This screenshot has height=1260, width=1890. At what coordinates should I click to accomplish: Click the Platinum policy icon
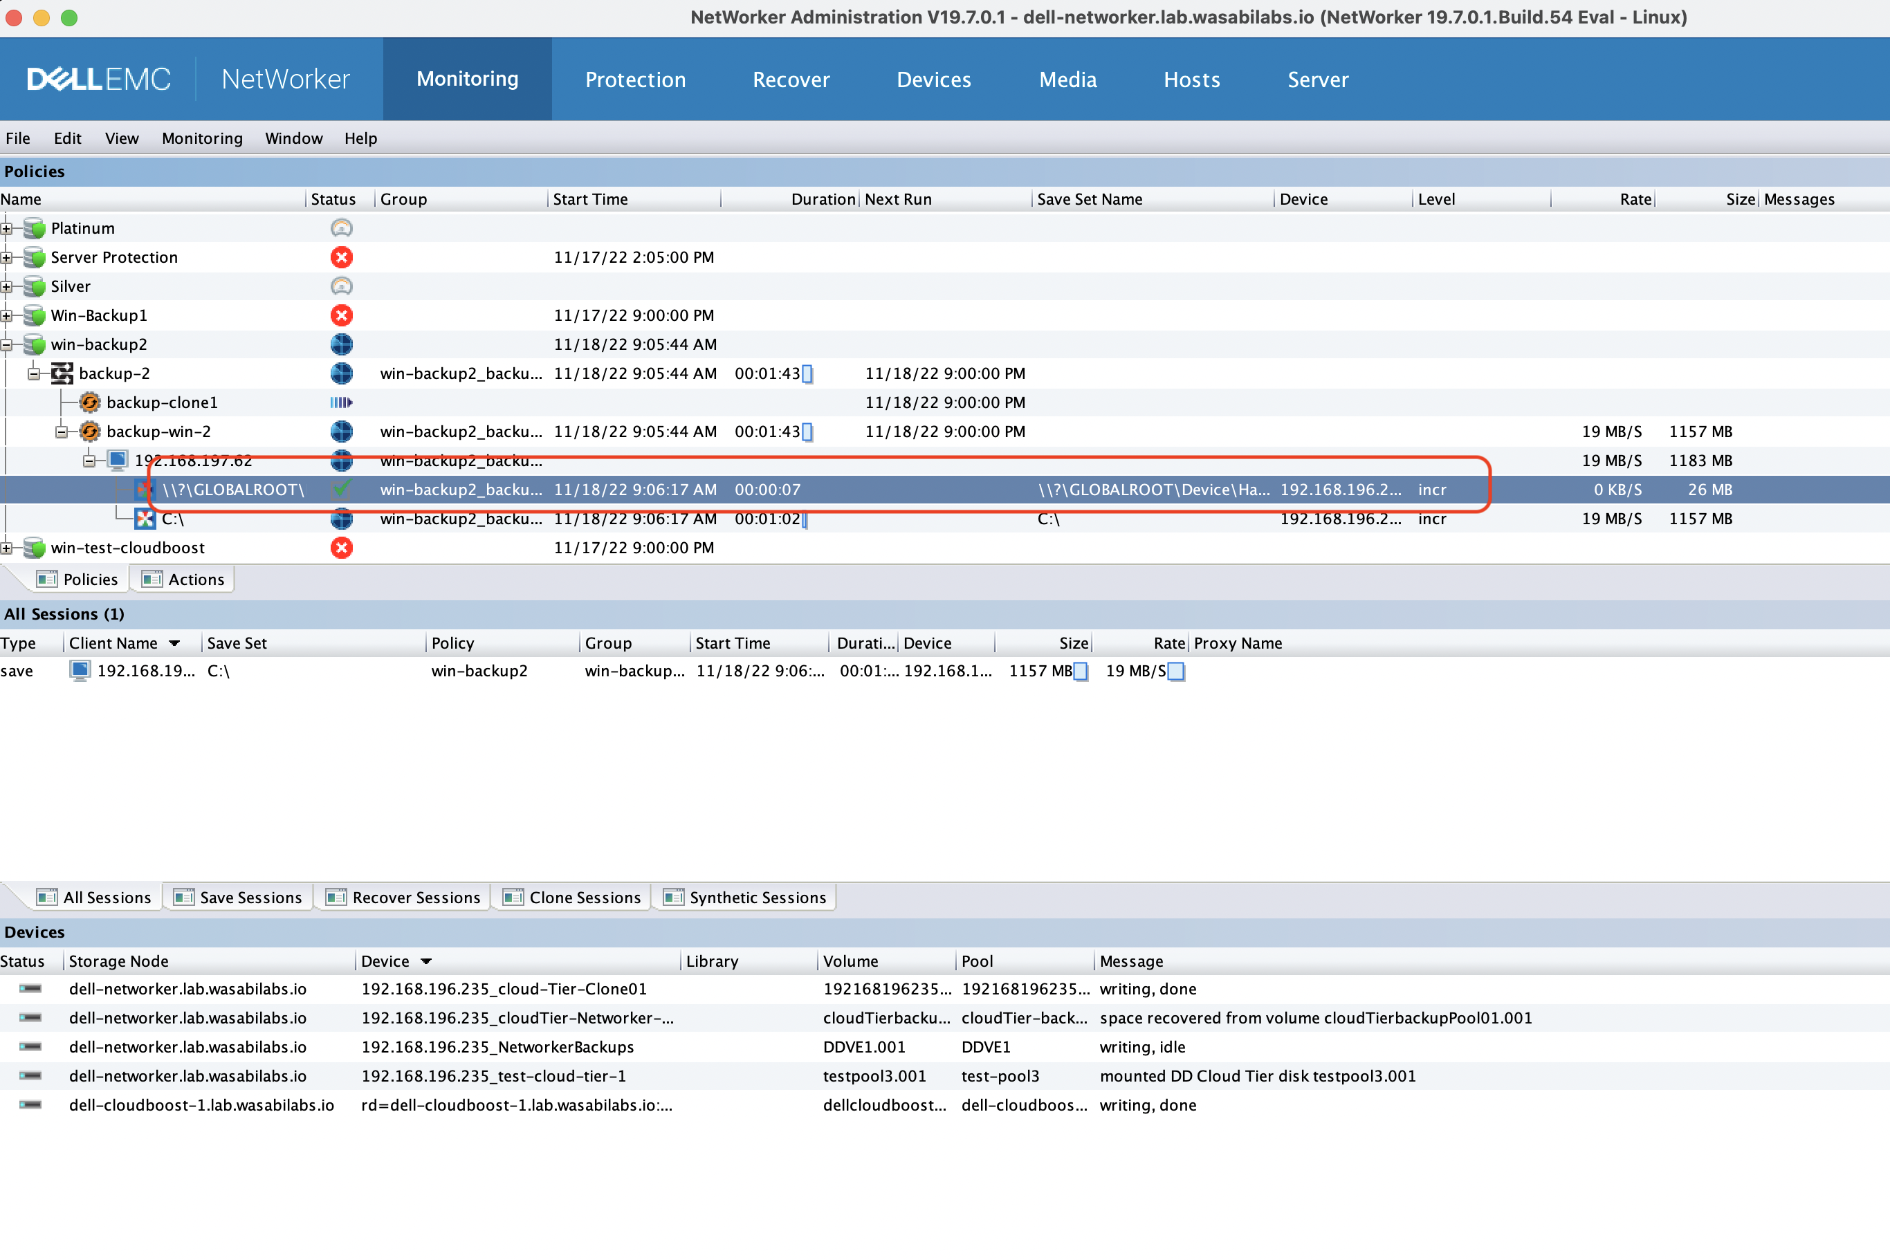(35, 228)
